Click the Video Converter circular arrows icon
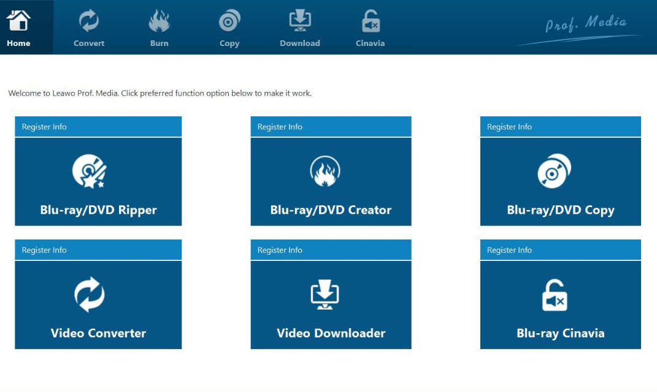Viewport: 657px width, 392px height. (x=90, y=295)
